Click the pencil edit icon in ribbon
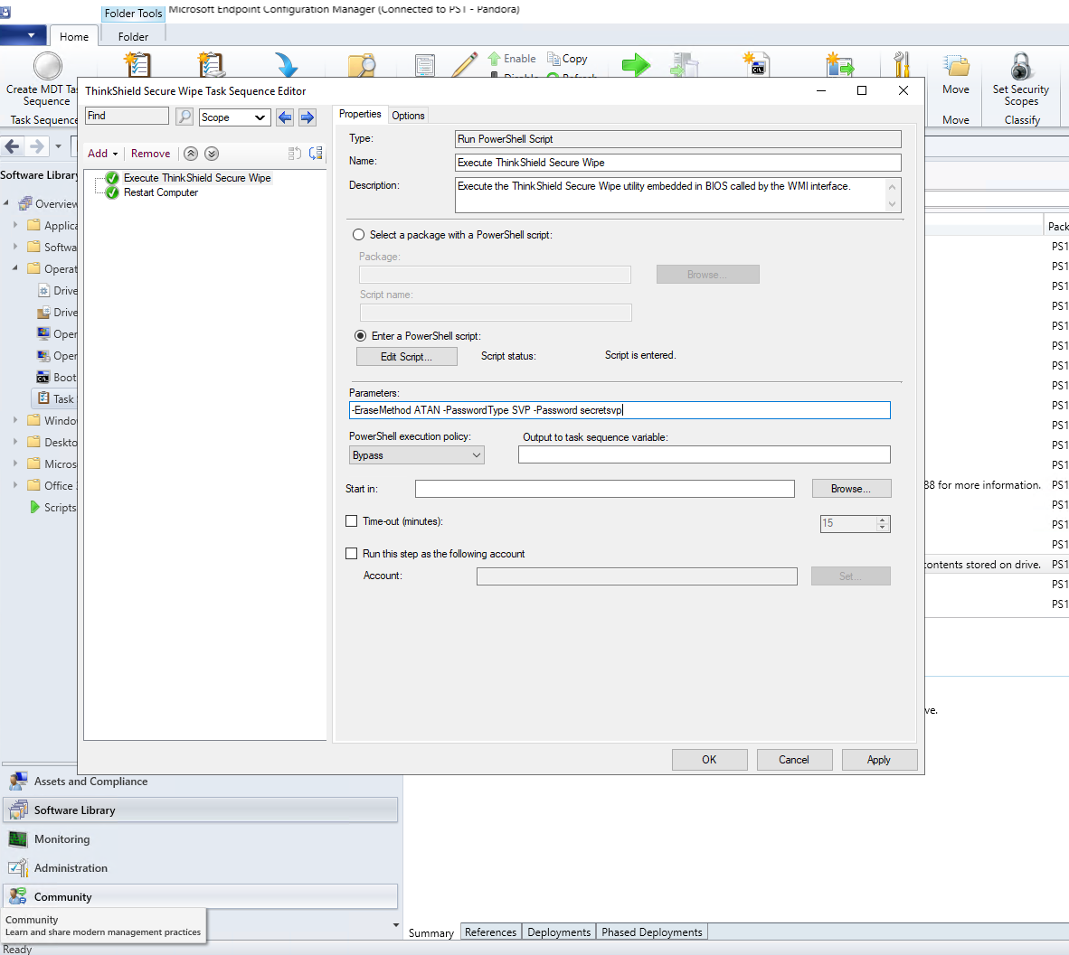The height and width of the screenshot is (955, 1069). click(x=465, y=65)
